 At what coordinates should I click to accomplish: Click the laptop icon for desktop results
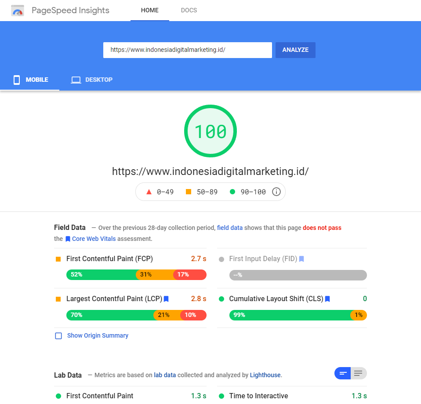pyautogui.click(x=76, y=80)
